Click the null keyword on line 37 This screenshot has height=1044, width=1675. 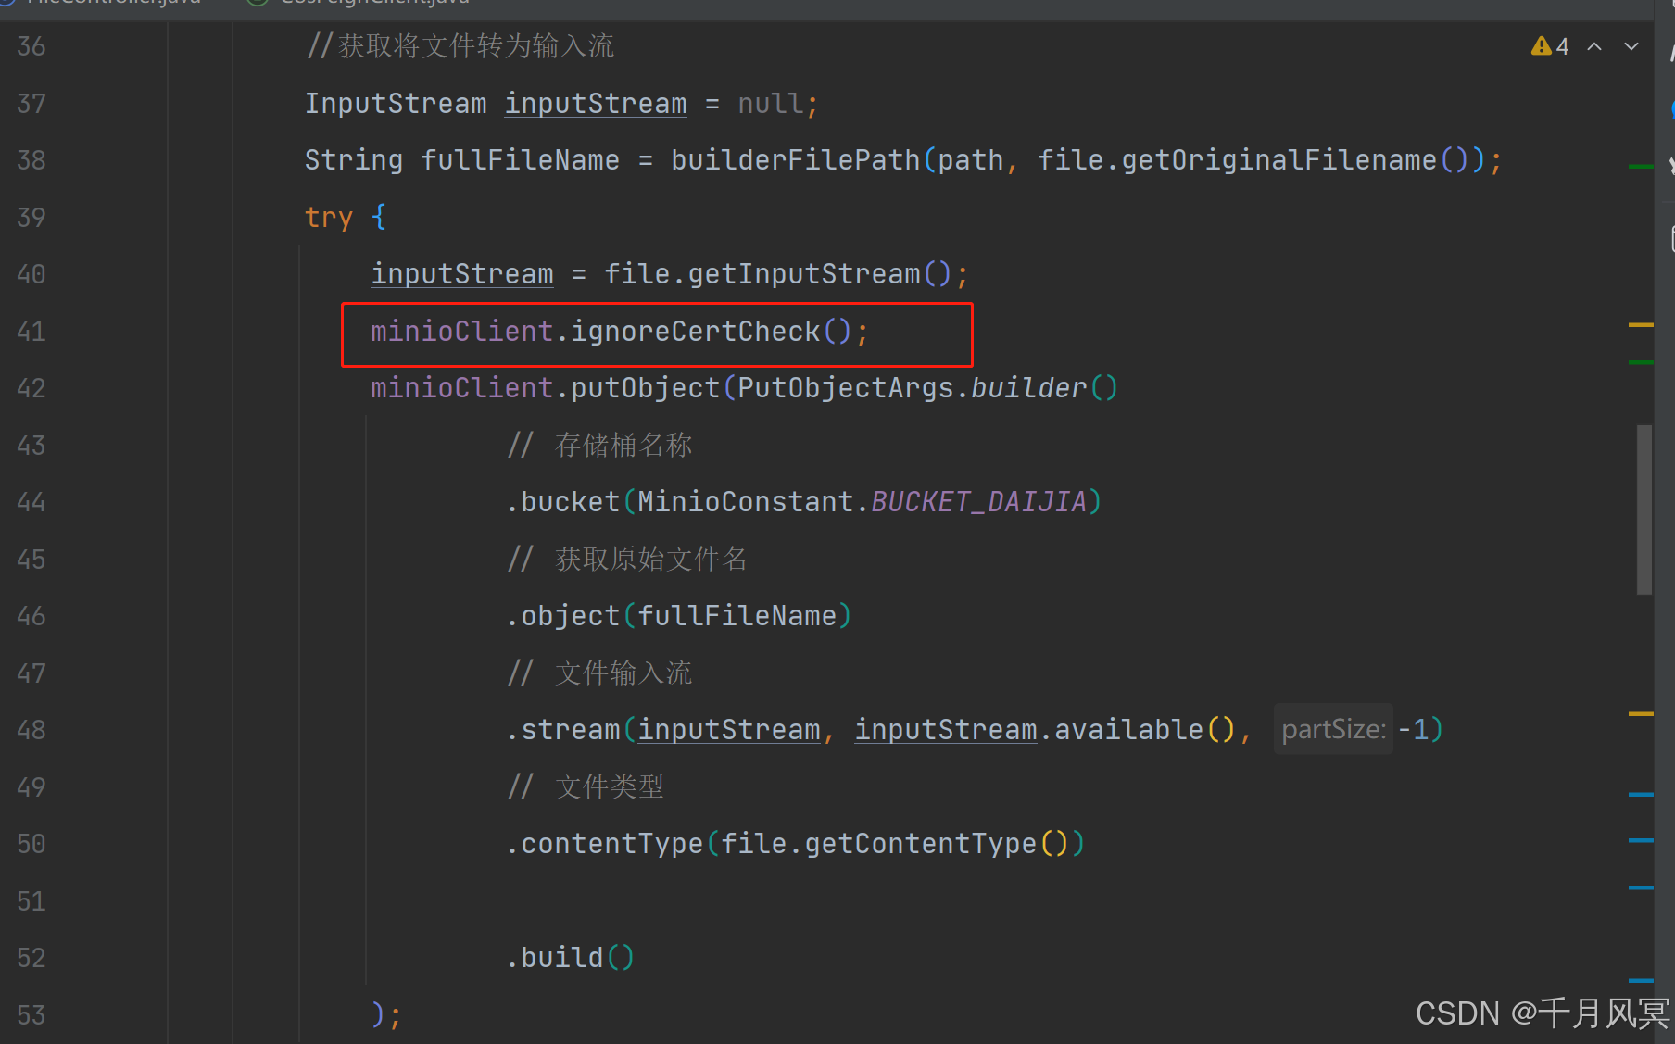(771, 104)
